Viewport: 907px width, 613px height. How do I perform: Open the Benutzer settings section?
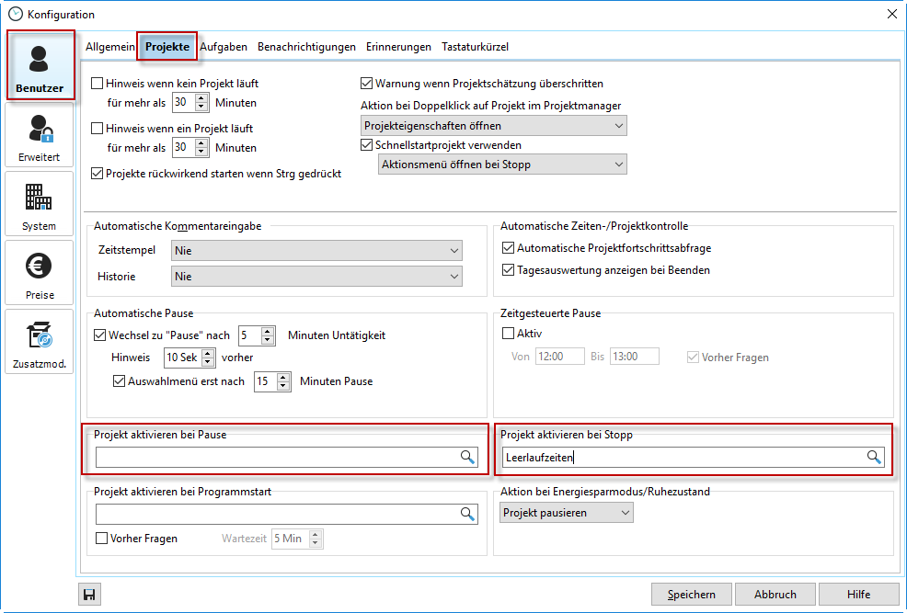[x=40, y=66]
